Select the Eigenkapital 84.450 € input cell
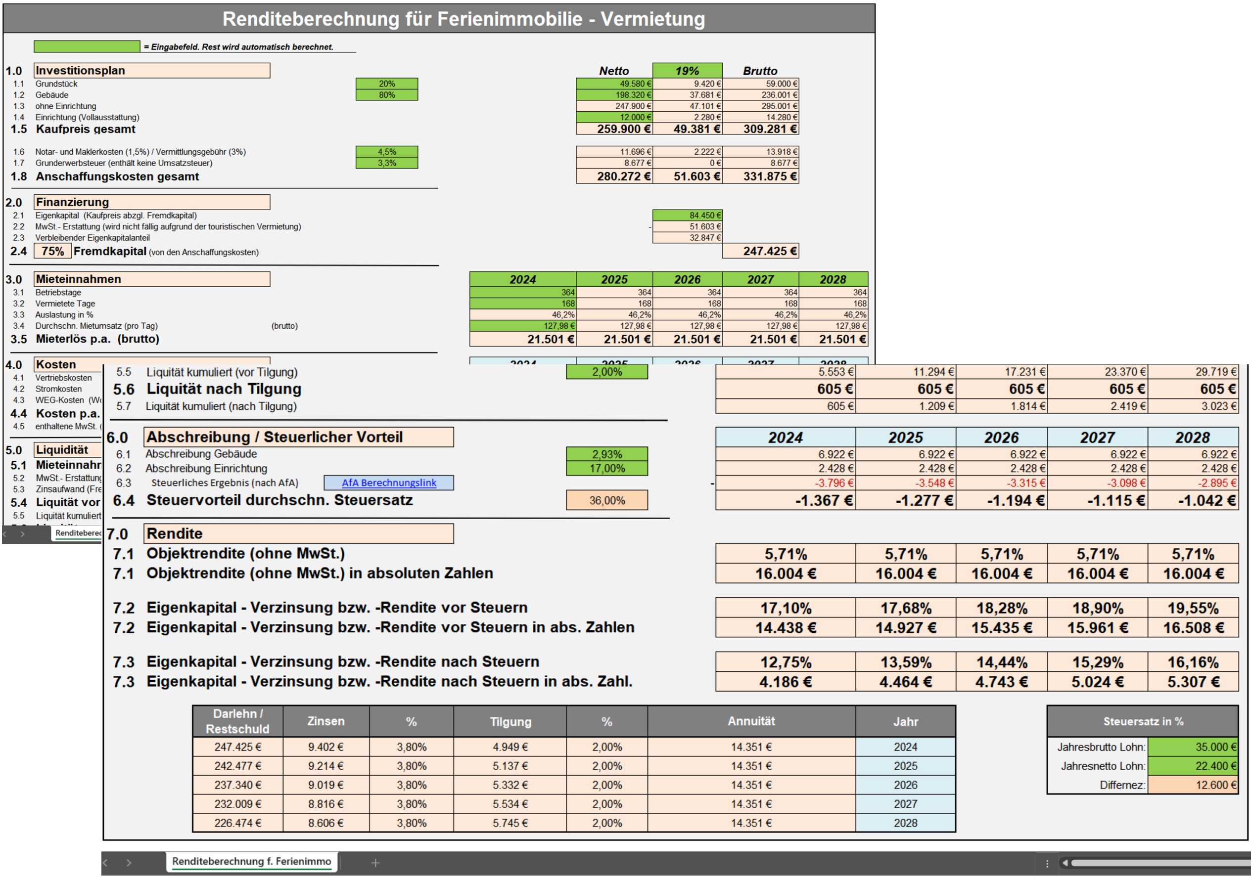 coord(687,216)
